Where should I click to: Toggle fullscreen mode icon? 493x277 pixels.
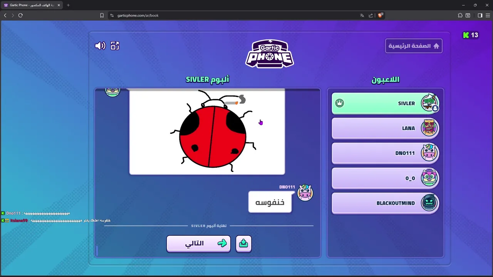115,46
